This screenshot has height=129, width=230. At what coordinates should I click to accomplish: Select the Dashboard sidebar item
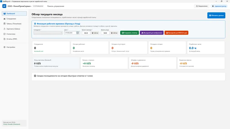pyautogui.click(x=14, y=13)
